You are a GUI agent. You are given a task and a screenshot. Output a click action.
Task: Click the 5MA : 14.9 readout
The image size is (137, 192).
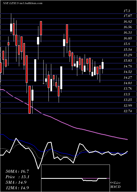[16, 182]
